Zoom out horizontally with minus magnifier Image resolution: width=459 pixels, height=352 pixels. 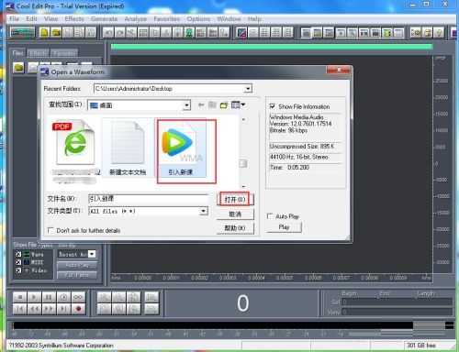coord(119,297)
